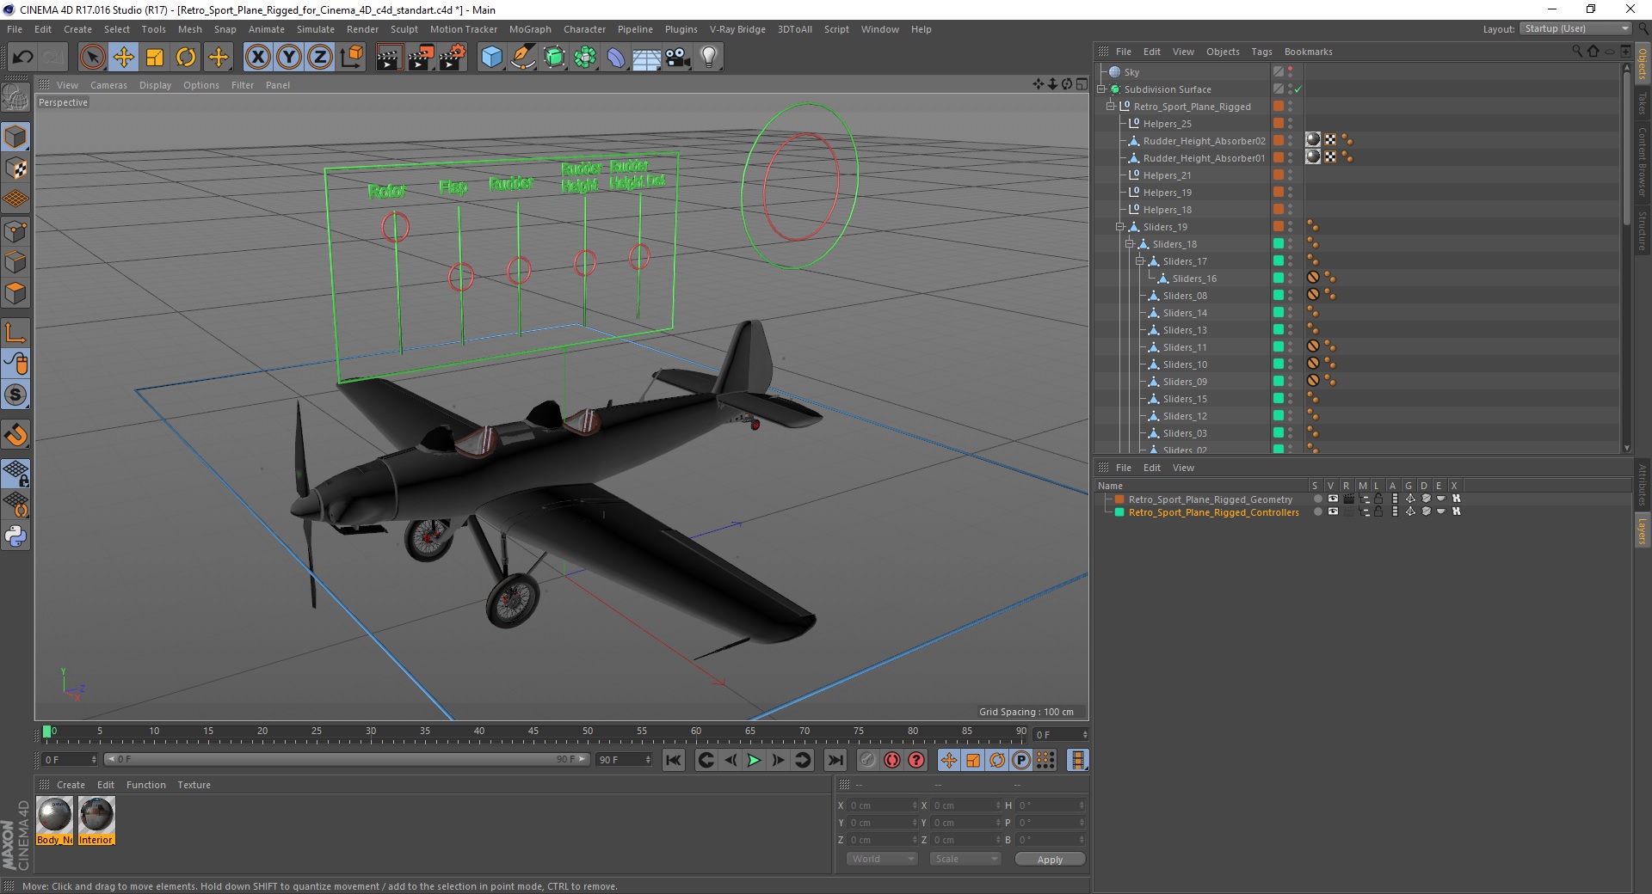Open Edit Render Settings icon
The height and width of the screenshot is (894, 1652).
[x=453, y=58]
